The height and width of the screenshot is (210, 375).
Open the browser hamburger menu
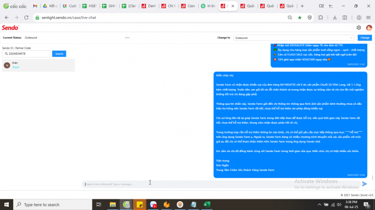(369, 18)
